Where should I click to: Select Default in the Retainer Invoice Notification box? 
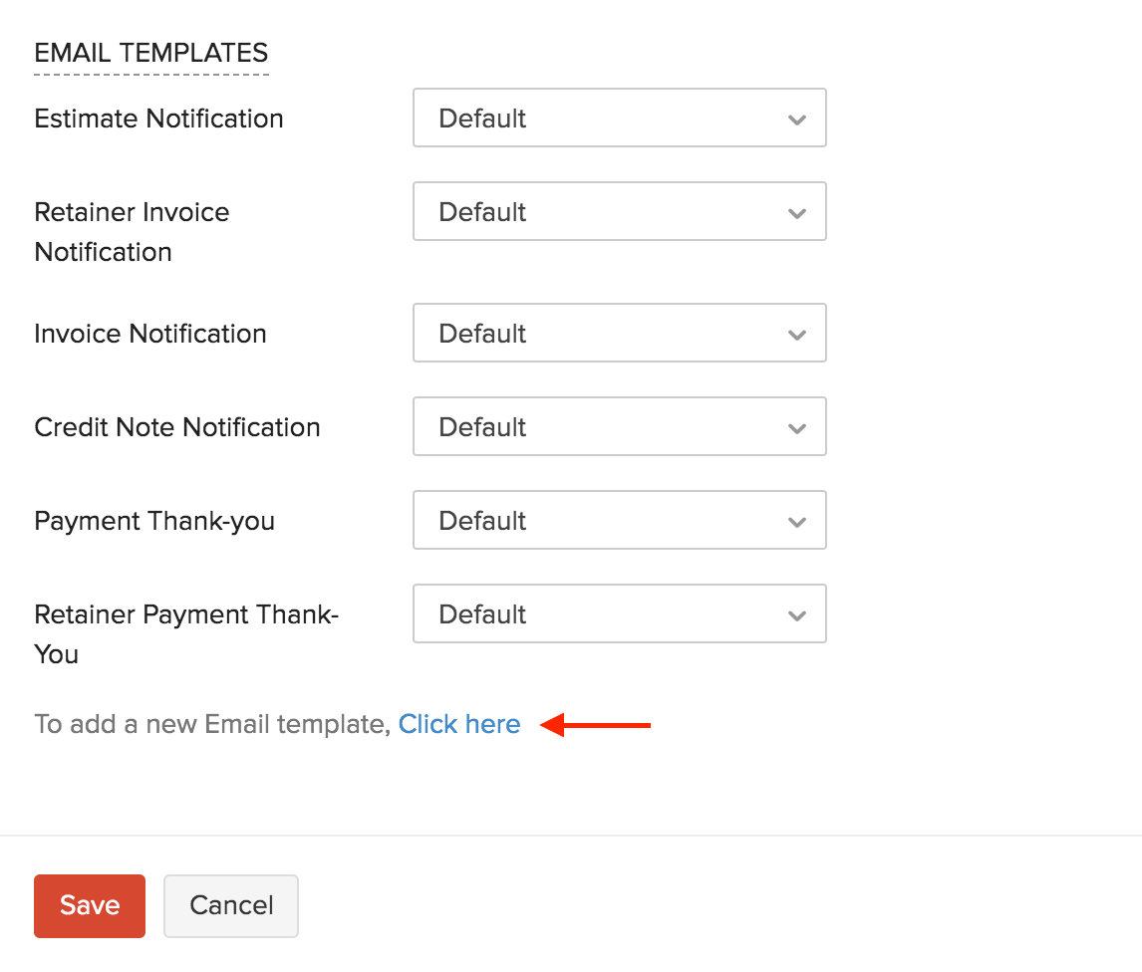click(x=482, y=211)
